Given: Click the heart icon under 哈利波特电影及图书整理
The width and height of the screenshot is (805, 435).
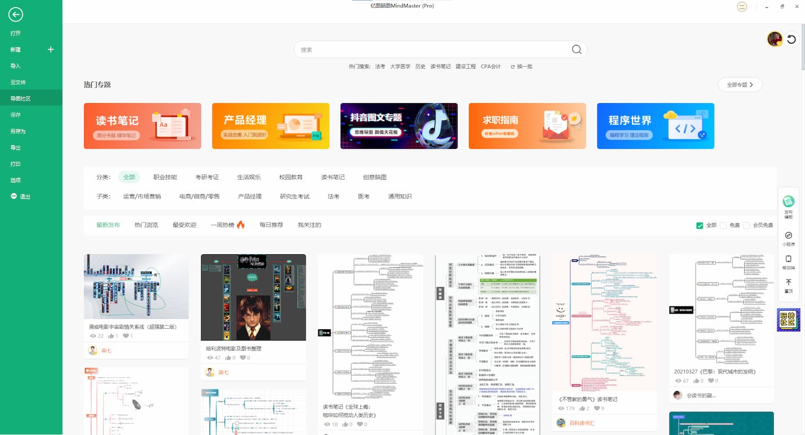Looking at the screenshot, I should pos(243,358).
